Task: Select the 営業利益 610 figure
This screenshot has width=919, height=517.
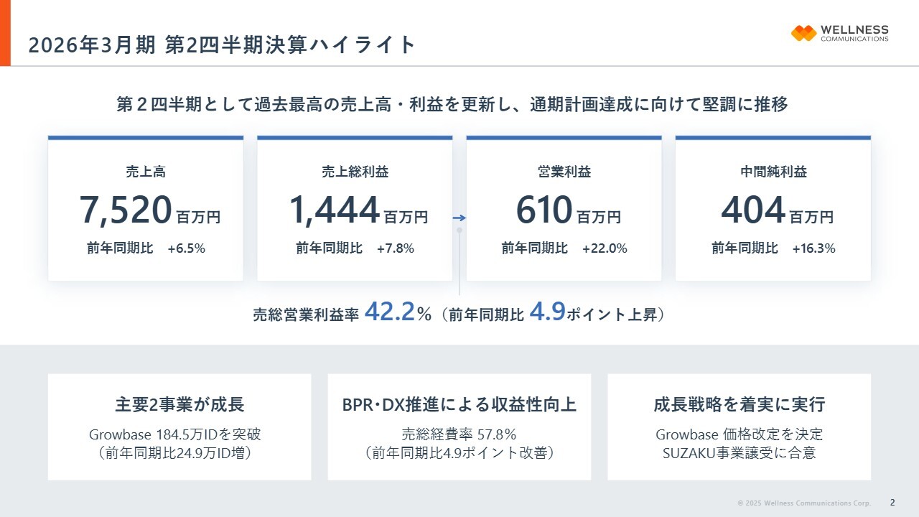Action: coord(544,210)
